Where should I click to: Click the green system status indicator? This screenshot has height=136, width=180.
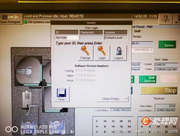coord(25,22)
